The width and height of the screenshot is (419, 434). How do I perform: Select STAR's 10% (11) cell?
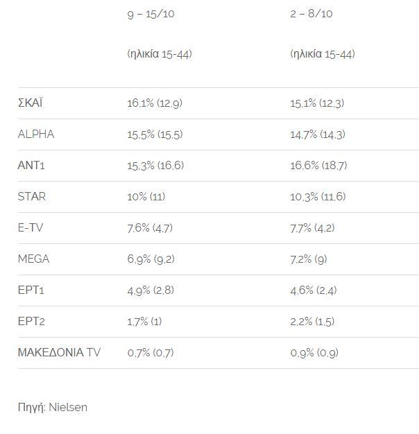pos(146,197)
